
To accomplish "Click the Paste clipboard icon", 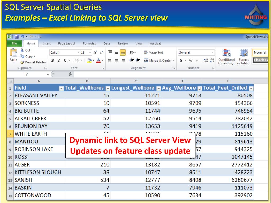I will 13,53.
